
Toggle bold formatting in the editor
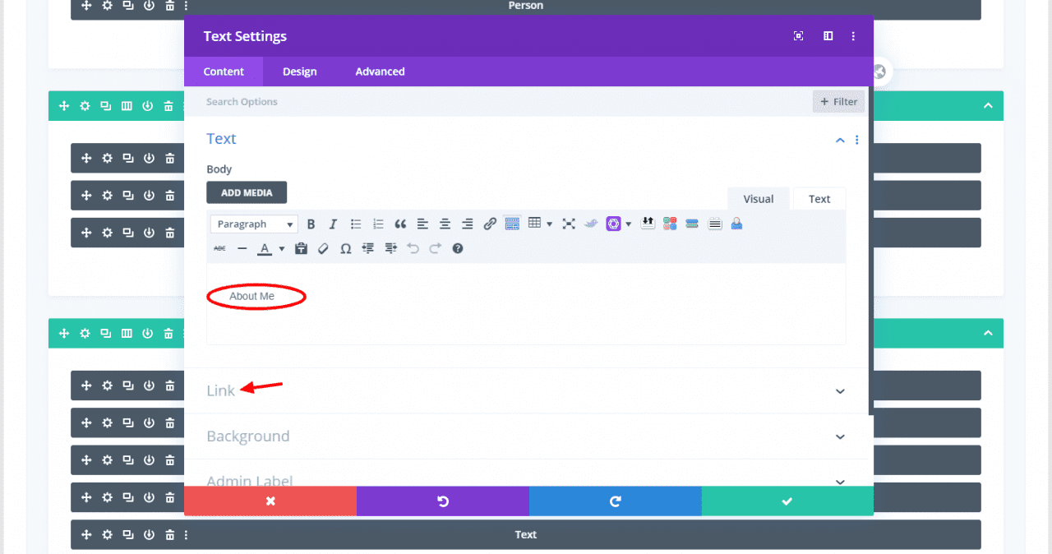[311, 223]
